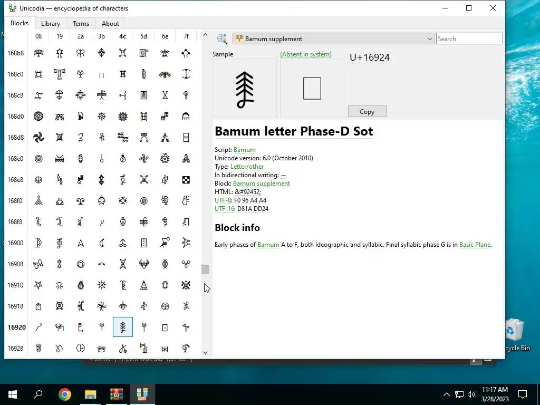540x405 pixels.
Task: Select the Blocks tab
Action: coord(20,23)
